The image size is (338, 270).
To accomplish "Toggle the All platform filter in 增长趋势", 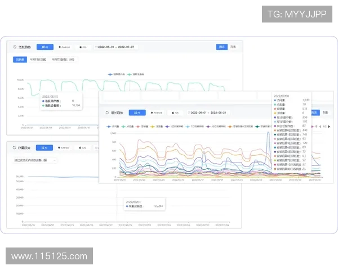I will point(136,112).
